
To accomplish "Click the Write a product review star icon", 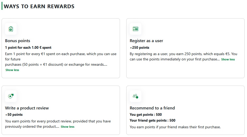I will pos(11,96).
